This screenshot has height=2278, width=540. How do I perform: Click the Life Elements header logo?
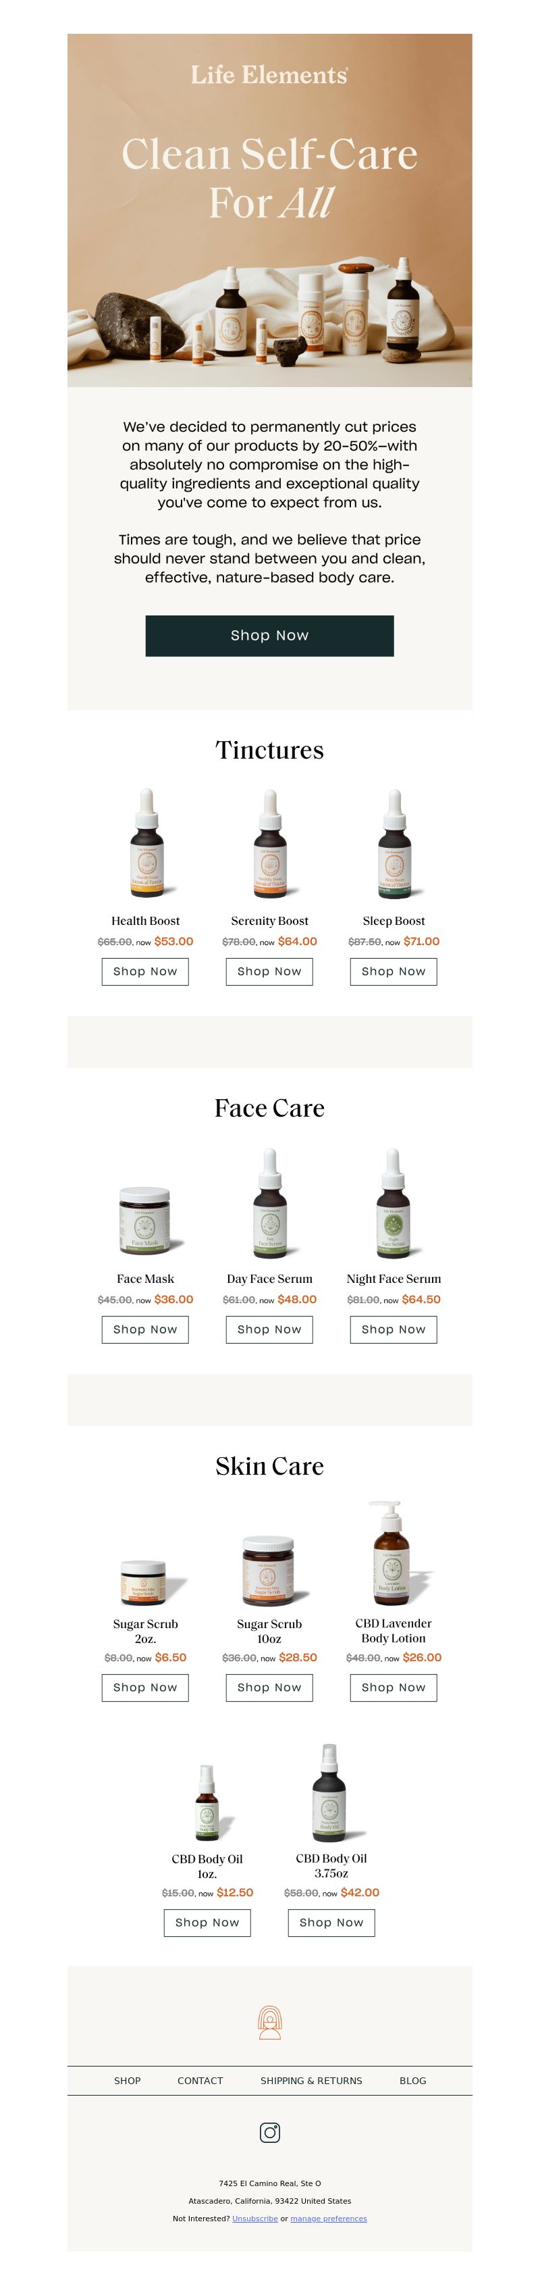tap(269, 74)
